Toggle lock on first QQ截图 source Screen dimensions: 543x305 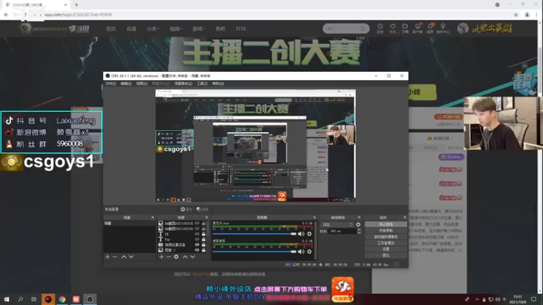204,224
